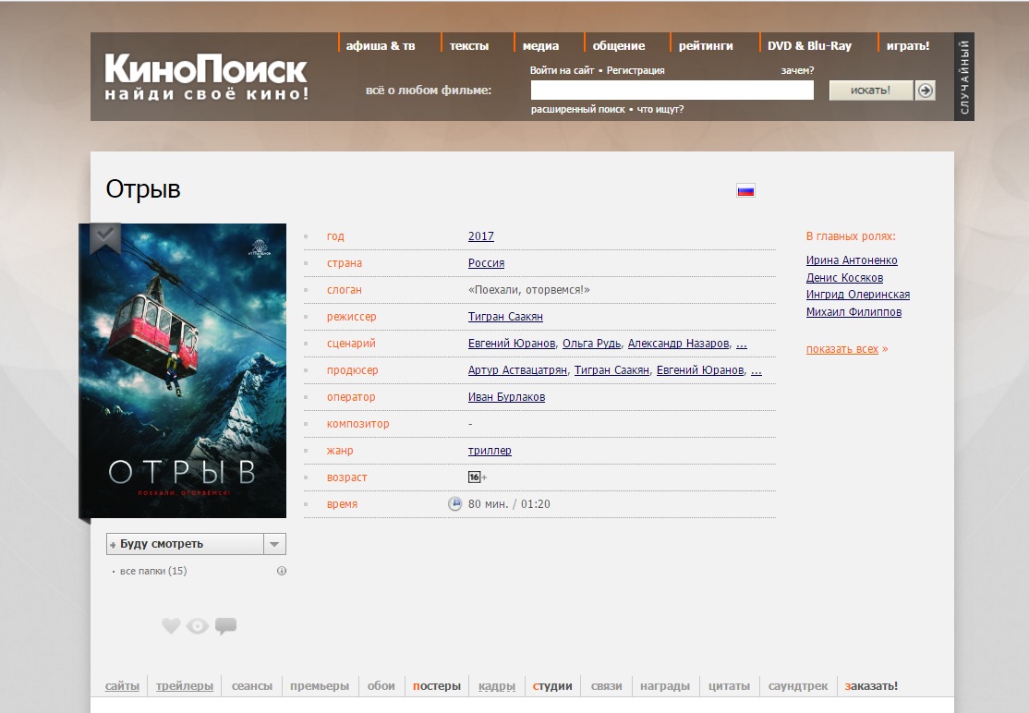Expand more screenwriters via the ellipsis link
Viewport: 1029px width, 713px height.
coord(741,344)
